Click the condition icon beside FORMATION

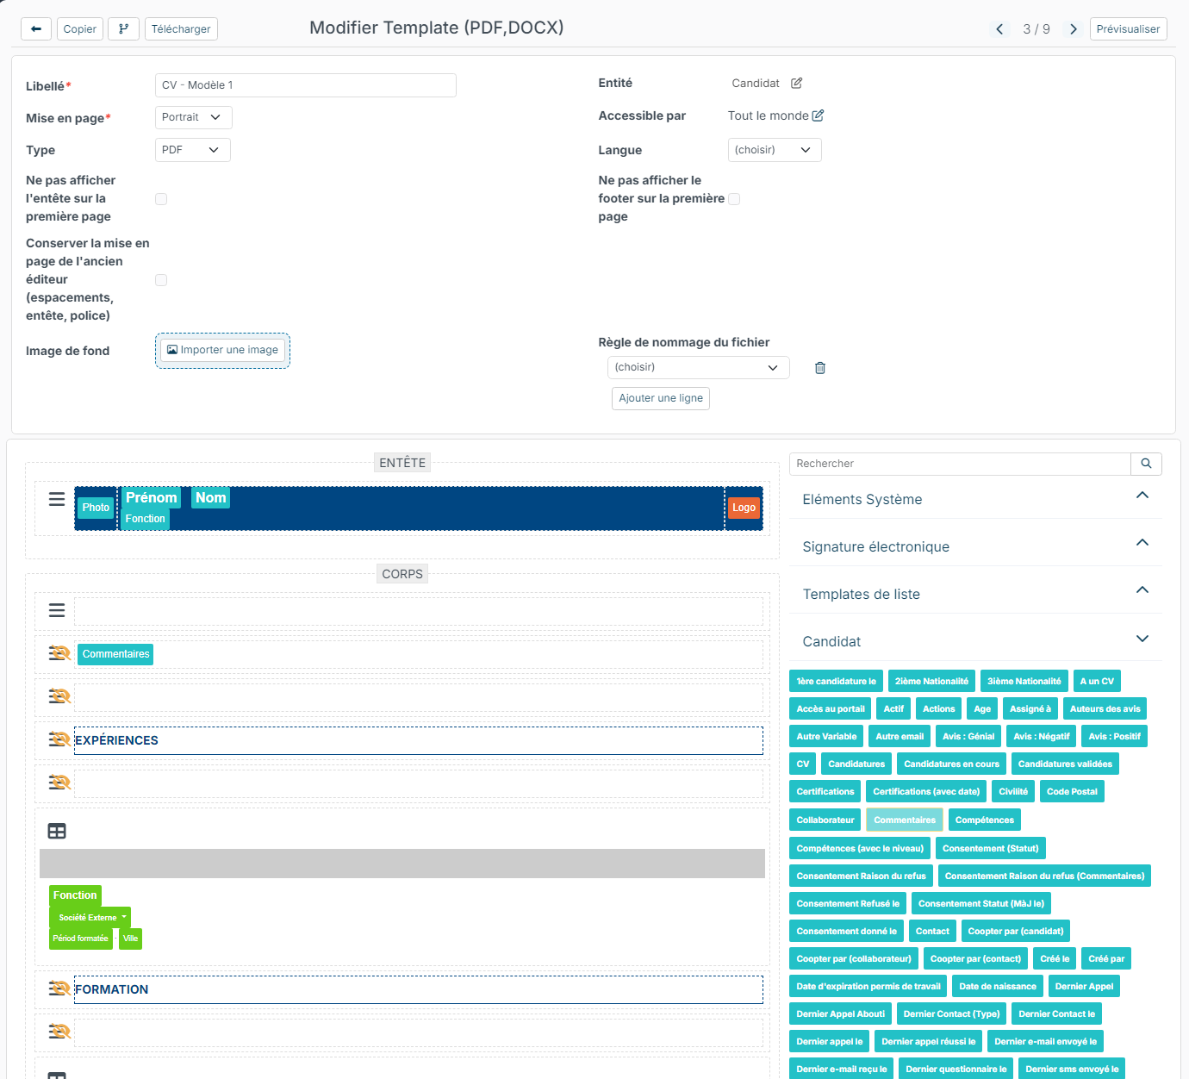coord(59,989)
